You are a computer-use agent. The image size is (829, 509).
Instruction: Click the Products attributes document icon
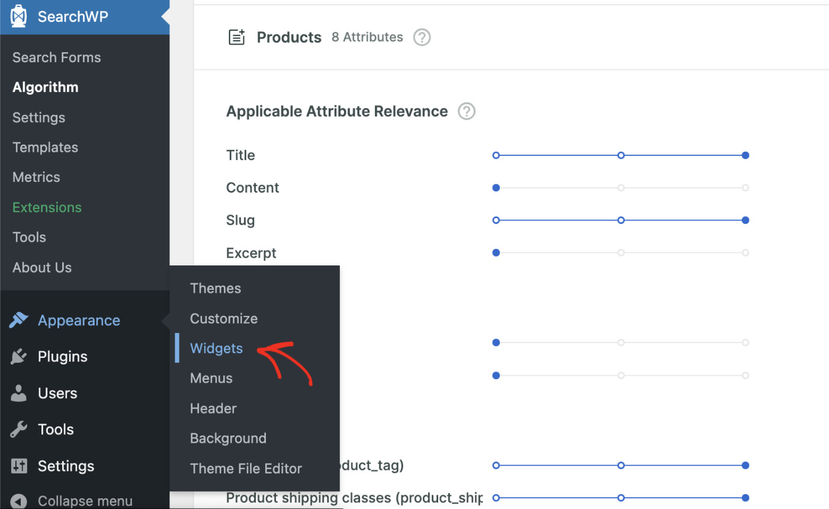coord(236,37)
